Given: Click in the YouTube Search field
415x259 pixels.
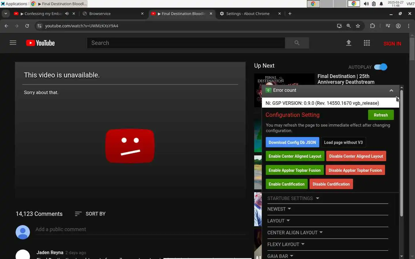Looking at the screenshot, I should coord(186,43).
